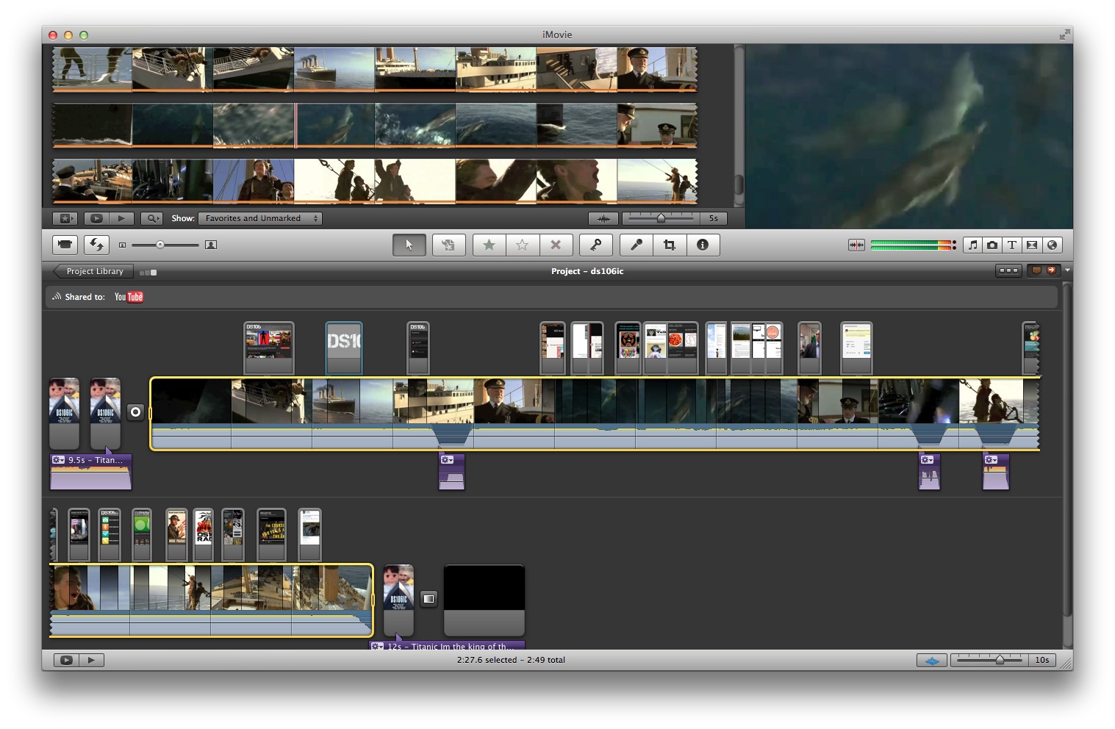Toggle audio waveforms in event browser
The image size is (1115, 729).
[x=603, y=218]
